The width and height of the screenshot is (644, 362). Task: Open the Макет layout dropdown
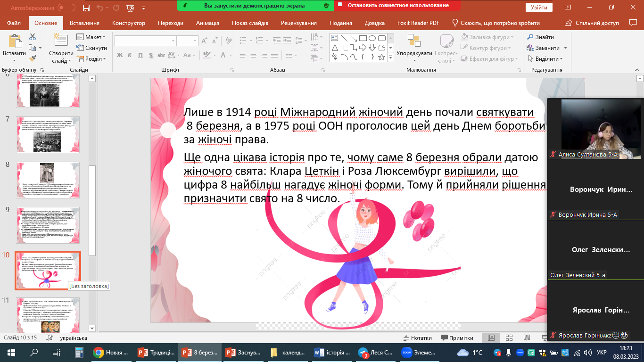tap(91, 37)
